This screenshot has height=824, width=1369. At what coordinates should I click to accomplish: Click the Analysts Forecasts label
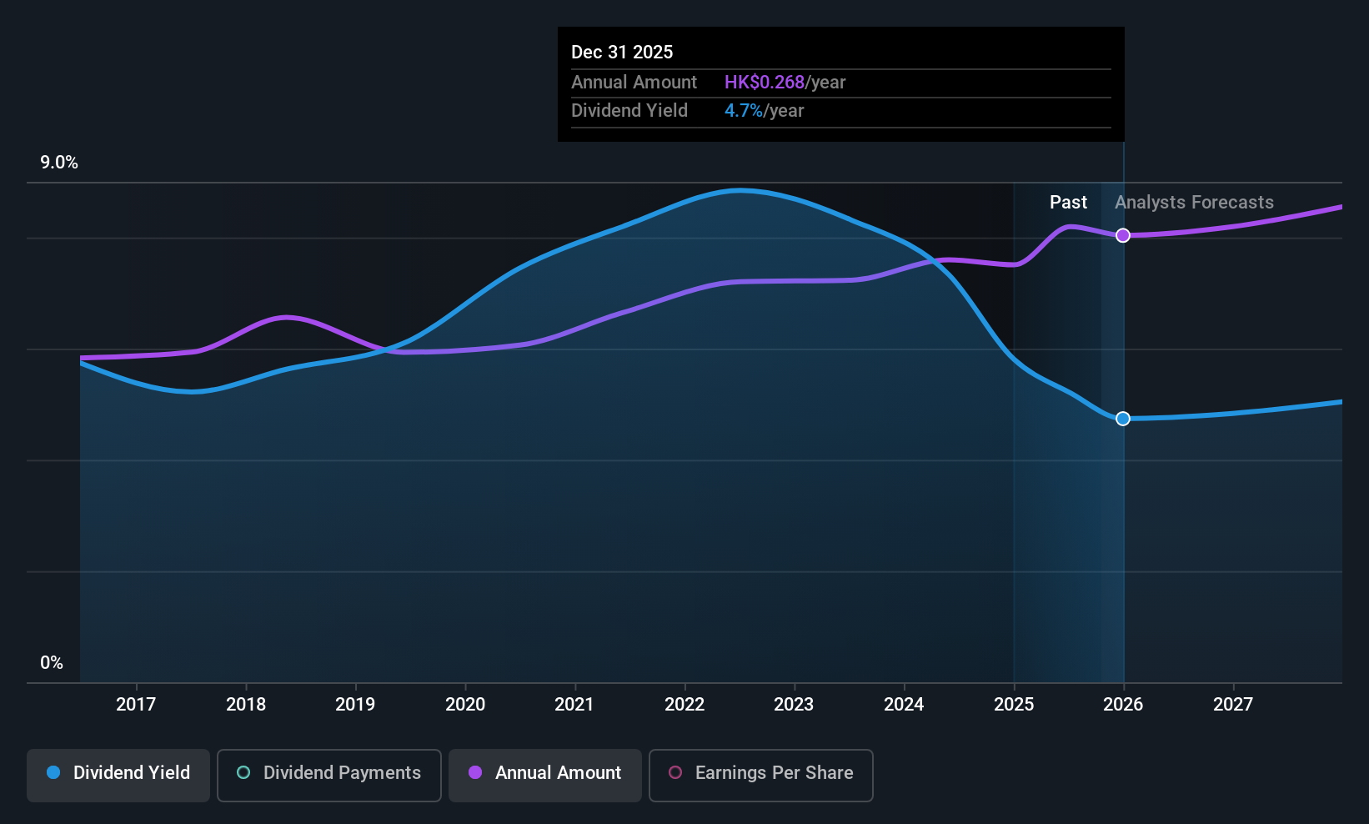point(1194,202)
